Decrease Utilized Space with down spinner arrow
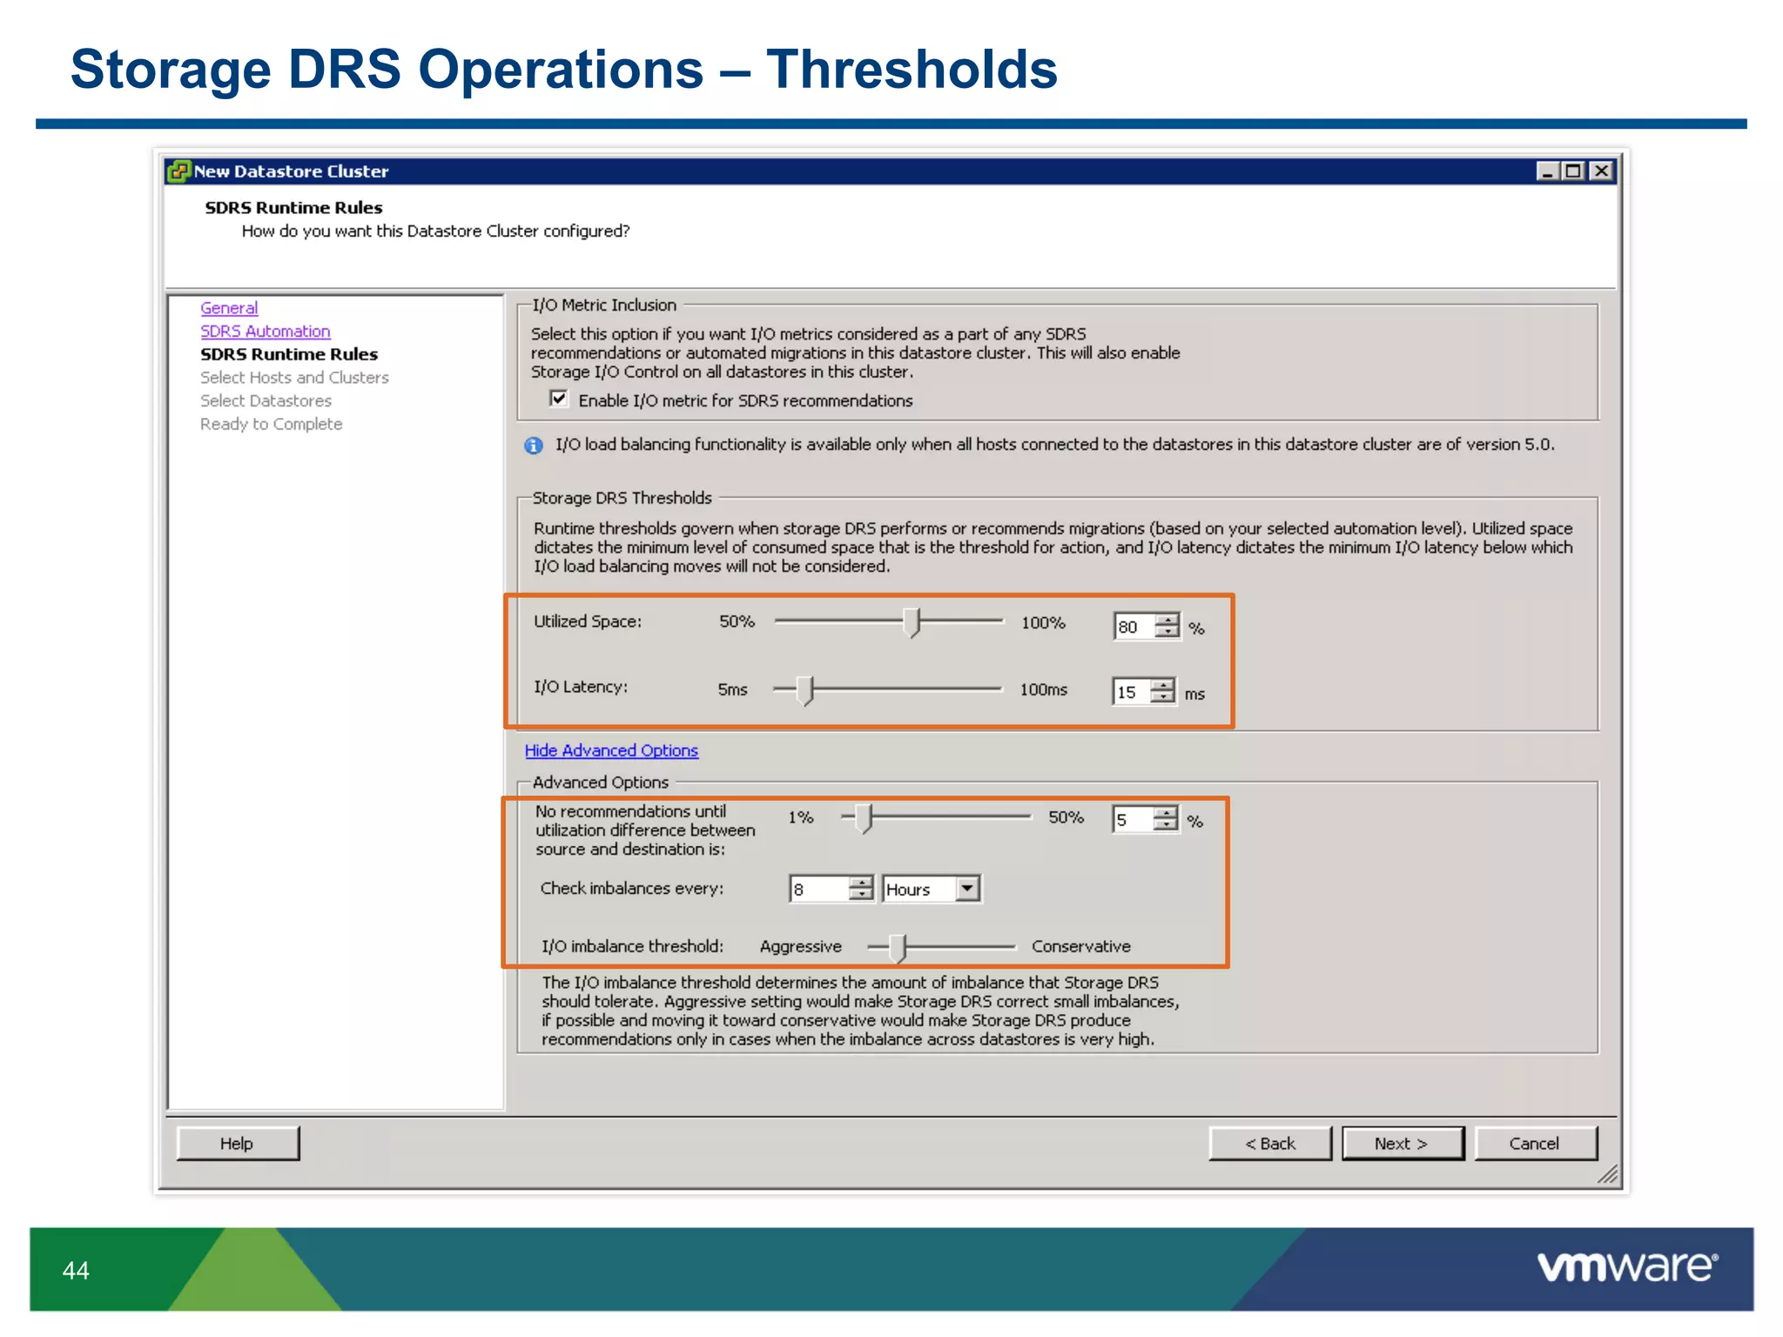Image resolution: width=1783 pixels, height=1337 pixels. (1167, 632)
